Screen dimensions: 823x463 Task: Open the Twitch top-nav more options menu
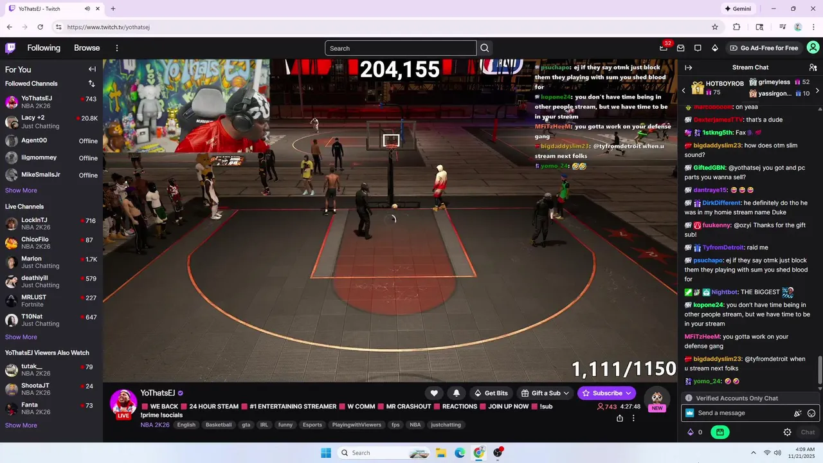coord(117,48)
